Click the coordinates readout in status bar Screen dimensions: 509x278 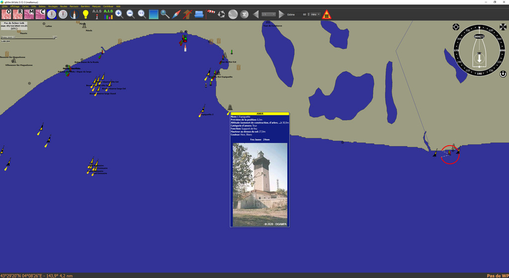(x=36, y=276)
